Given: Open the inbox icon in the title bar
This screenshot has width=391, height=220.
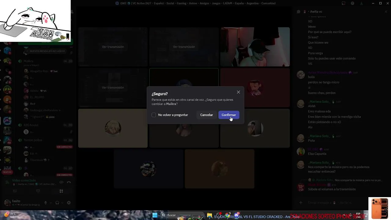Looking at the screenshot, I should coord(343,3).
